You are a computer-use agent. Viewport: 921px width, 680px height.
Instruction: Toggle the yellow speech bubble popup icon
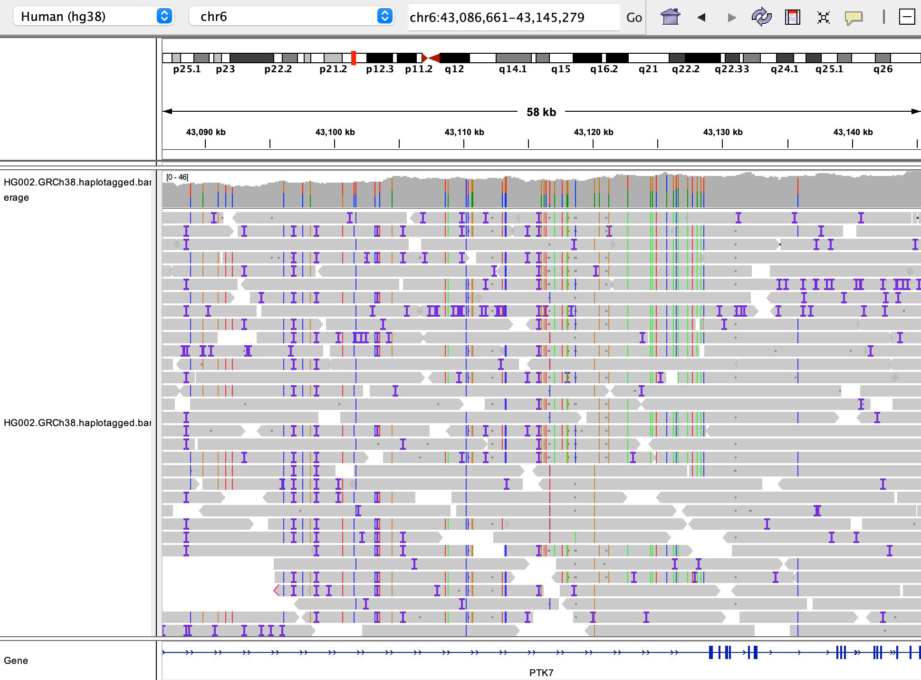[854, 18]
